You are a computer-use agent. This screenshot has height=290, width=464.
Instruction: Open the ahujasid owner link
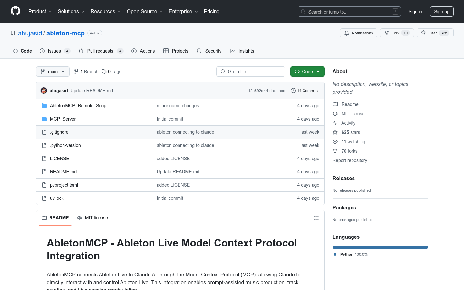coord(30,33)
